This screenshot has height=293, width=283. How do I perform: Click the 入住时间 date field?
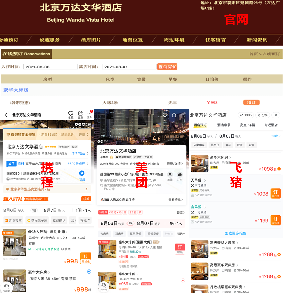(x=51, y=67)
